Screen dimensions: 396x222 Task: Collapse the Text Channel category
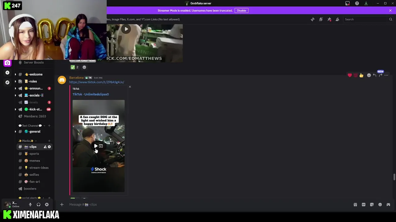(30, 126)
